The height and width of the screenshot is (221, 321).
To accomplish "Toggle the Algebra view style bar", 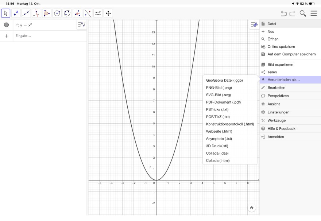I will click(81, 25).
